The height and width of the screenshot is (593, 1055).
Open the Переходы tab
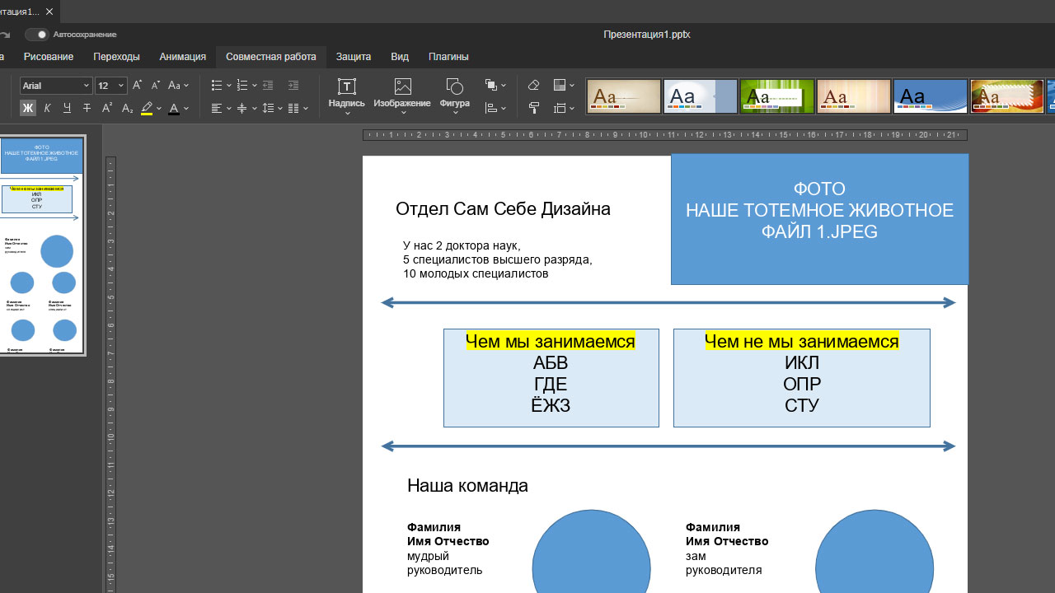116,57
